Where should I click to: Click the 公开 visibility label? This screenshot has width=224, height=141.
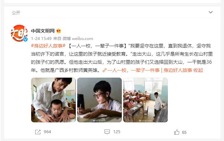16,13
